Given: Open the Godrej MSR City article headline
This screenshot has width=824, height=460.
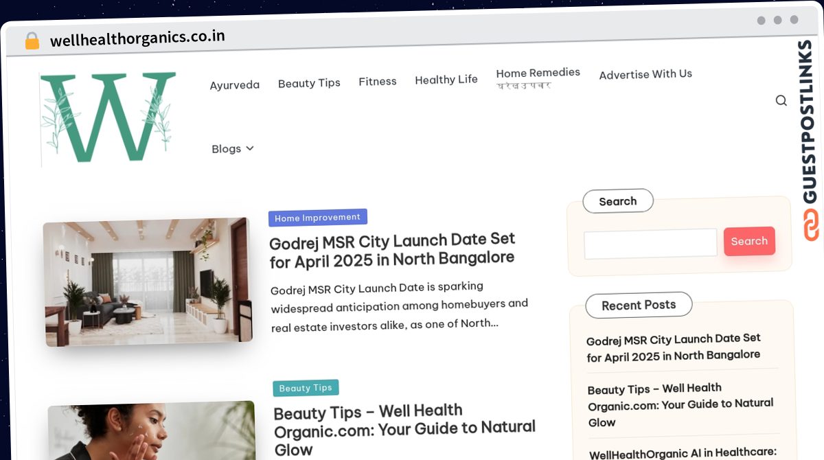Looking at the screenshot, I should pos(392,250).
